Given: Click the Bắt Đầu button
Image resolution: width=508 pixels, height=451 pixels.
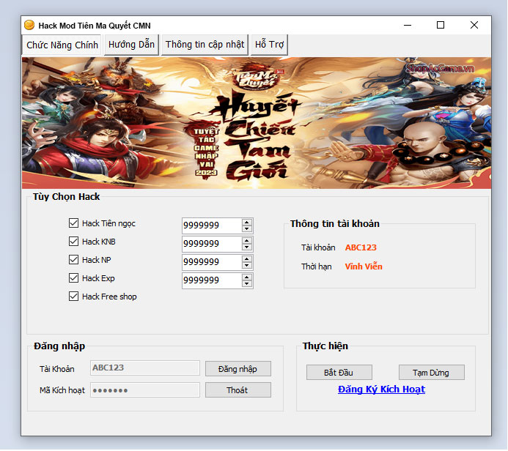Looking at the screenshot, I should (339, 373).
